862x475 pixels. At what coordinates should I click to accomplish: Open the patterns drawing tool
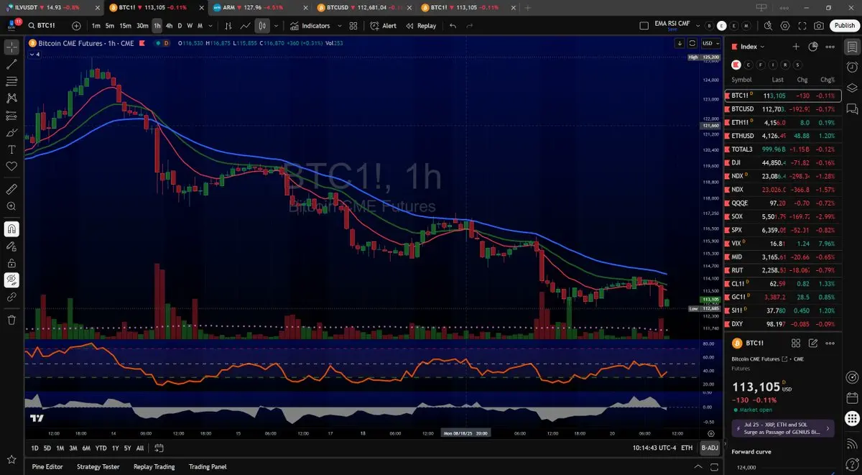click(11, 98)
